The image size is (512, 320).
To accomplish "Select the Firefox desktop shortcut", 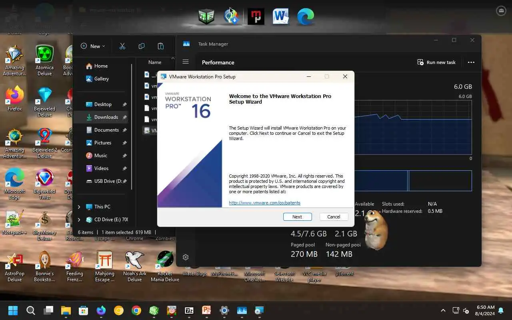I will 14,98.
